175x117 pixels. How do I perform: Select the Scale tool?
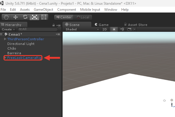click(34, 17)
